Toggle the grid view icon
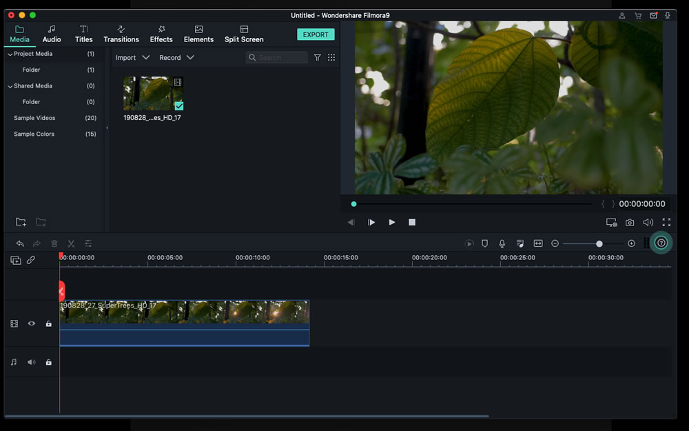This screenshot has height=431, width=689. (x=331, y=58)
